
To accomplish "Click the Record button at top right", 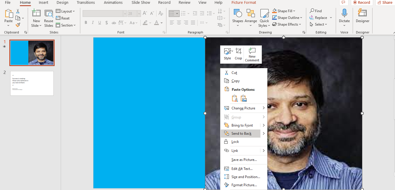I will pyautogui.click(x=361, y=3).
